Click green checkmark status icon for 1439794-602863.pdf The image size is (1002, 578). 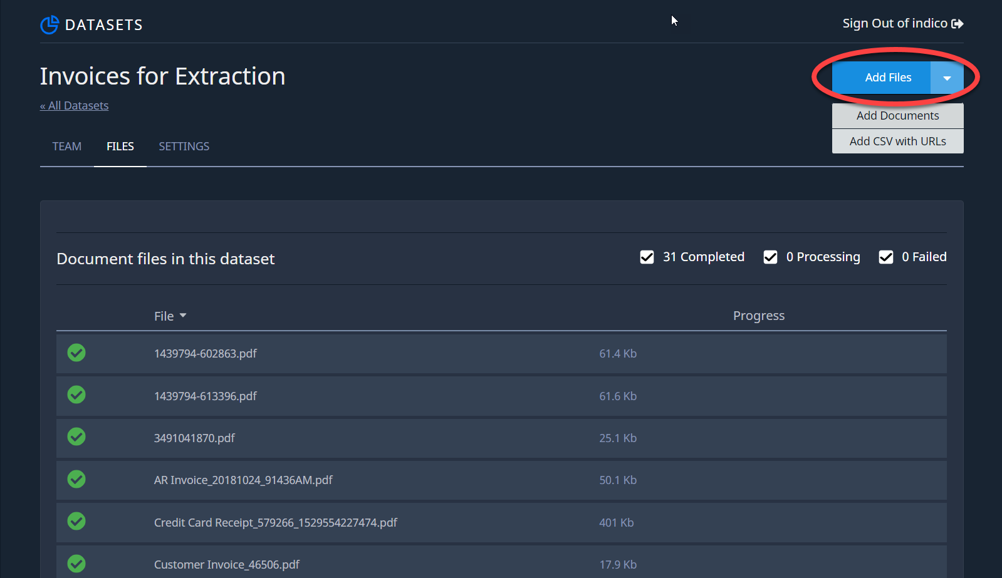point(76,353)
